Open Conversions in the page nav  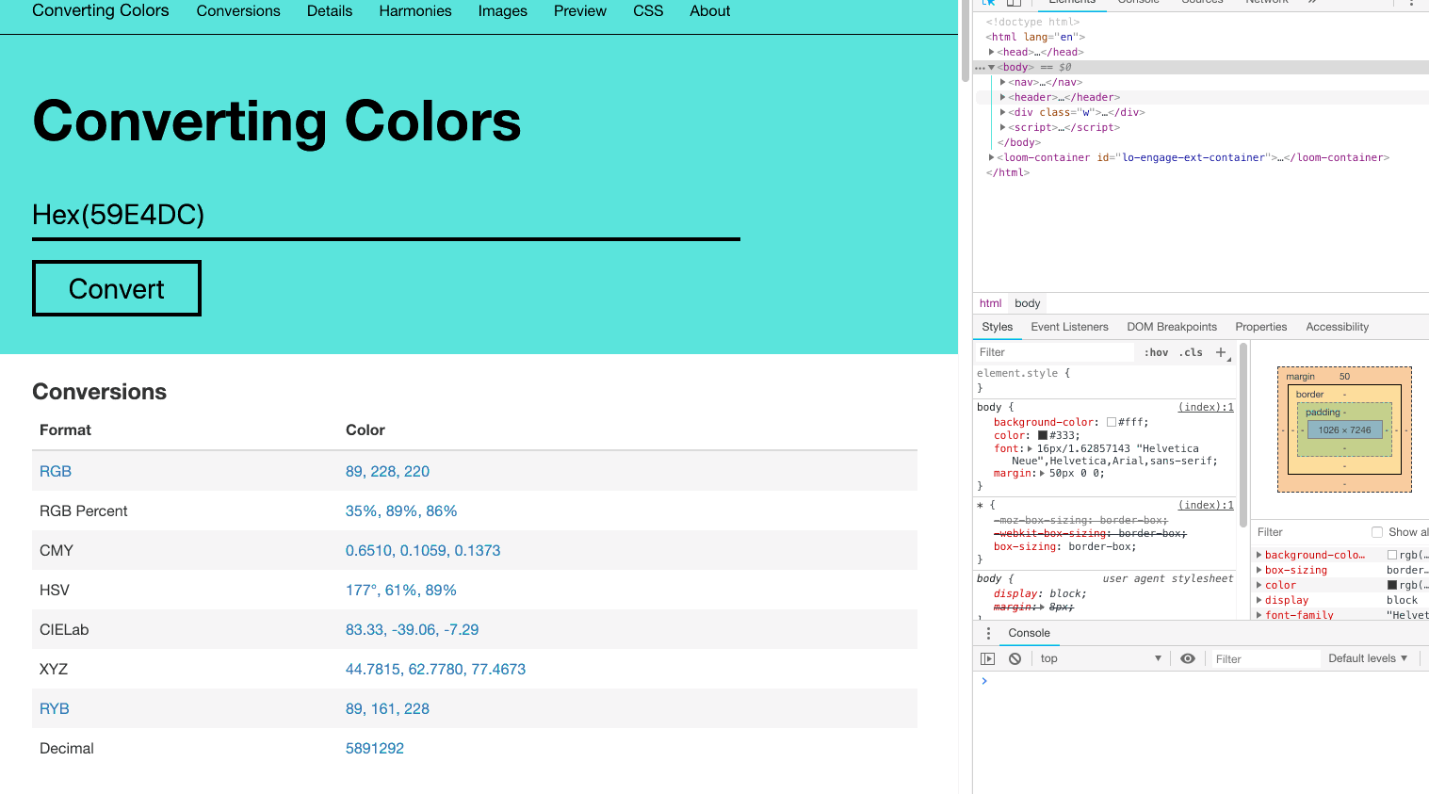tap(238, 11)
